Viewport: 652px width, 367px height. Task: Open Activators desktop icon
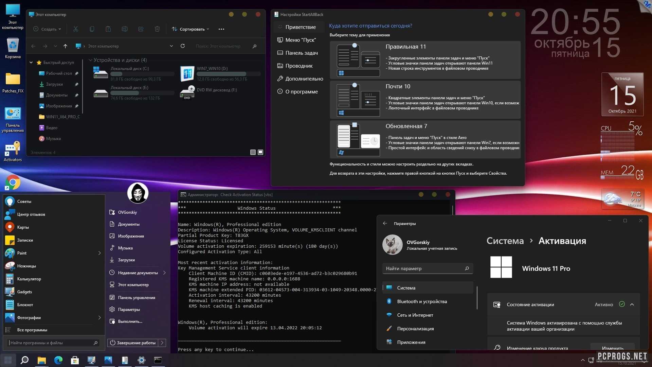click(x=13, y=152)
